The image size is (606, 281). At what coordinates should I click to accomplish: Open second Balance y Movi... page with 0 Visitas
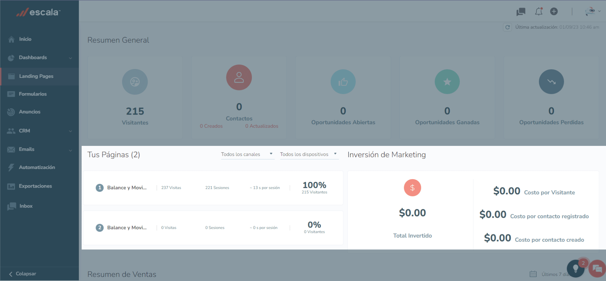(213, 228)
